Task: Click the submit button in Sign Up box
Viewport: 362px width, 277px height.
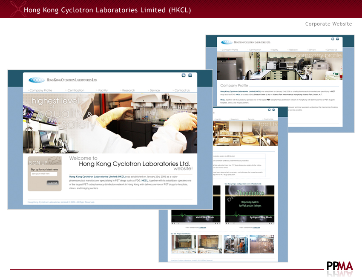Action: (x=53, y=183)
